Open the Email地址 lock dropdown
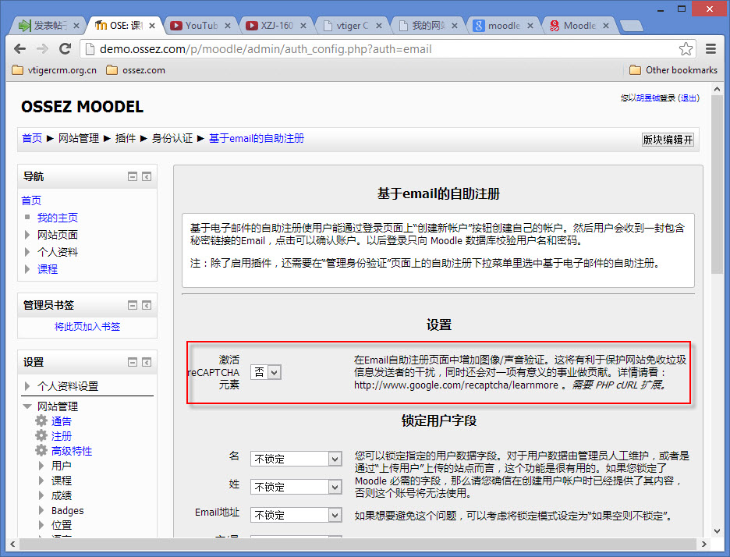Image resolution: width=730 pixels, height=557 pixels. pos(296,515)
